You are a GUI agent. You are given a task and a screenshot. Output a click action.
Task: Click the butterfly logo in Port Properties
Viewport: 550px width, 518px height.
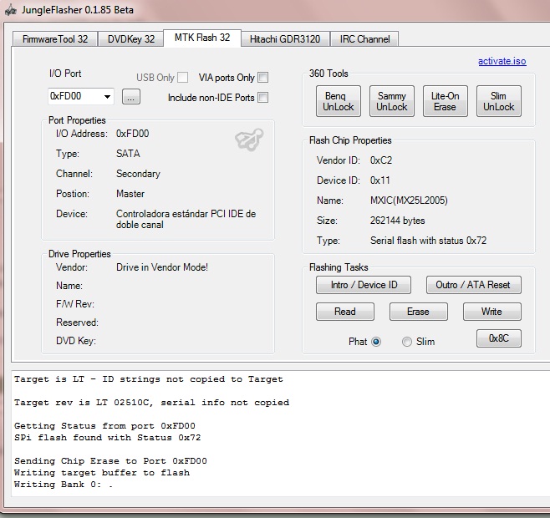(x=249, y=140)
